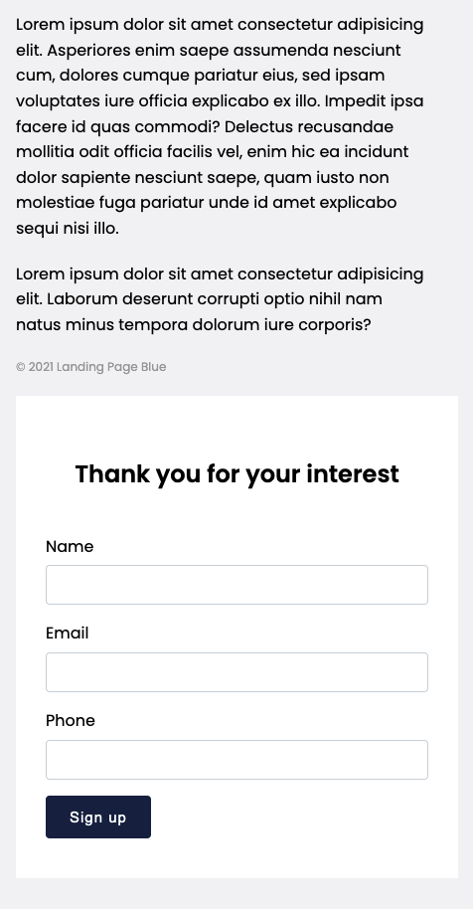Screen dimensions: 473x909
Task: Click the Name field label
Action: click(x=70, y=547)
